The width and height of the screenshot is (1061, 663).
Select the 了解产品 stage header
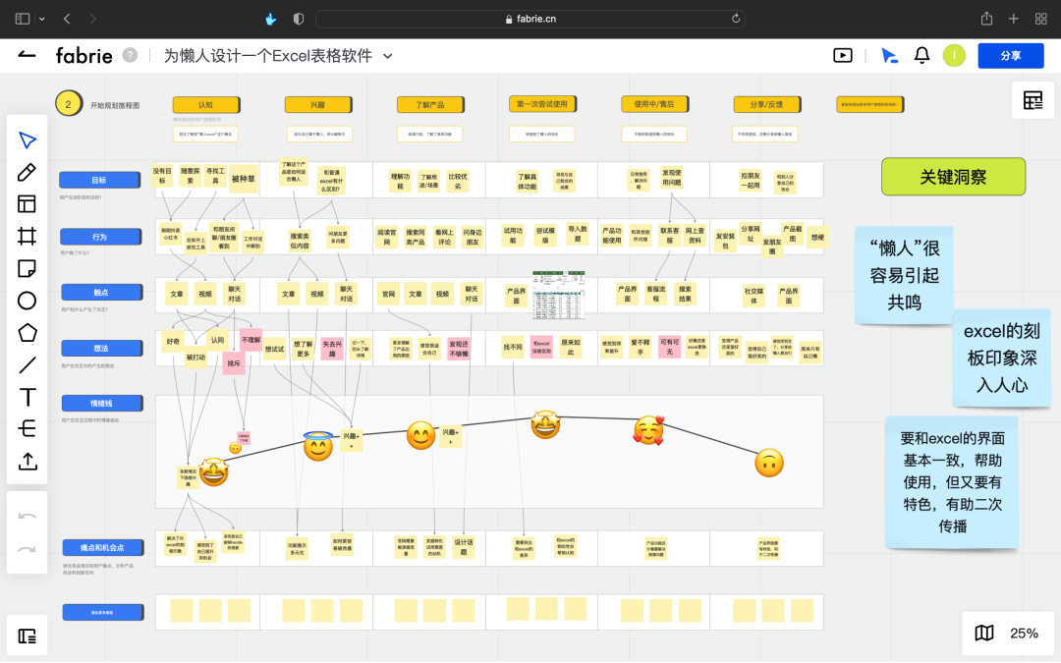pos(430,105)
